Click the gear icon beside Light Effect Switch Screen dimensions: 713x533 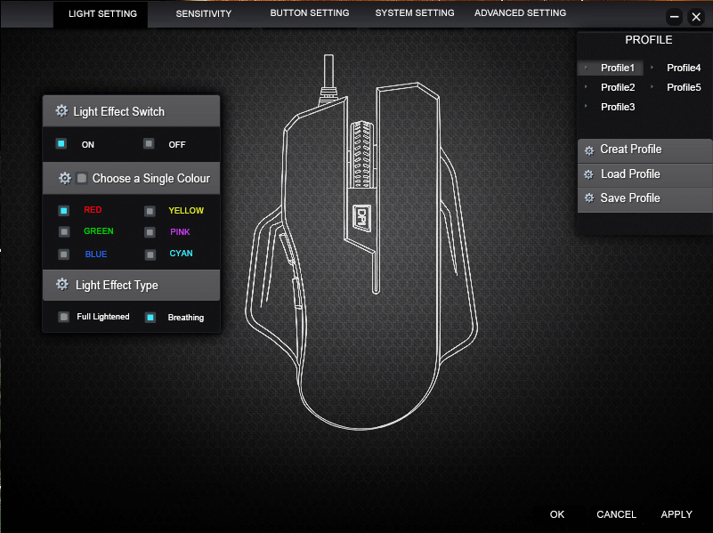coord(61,111)
